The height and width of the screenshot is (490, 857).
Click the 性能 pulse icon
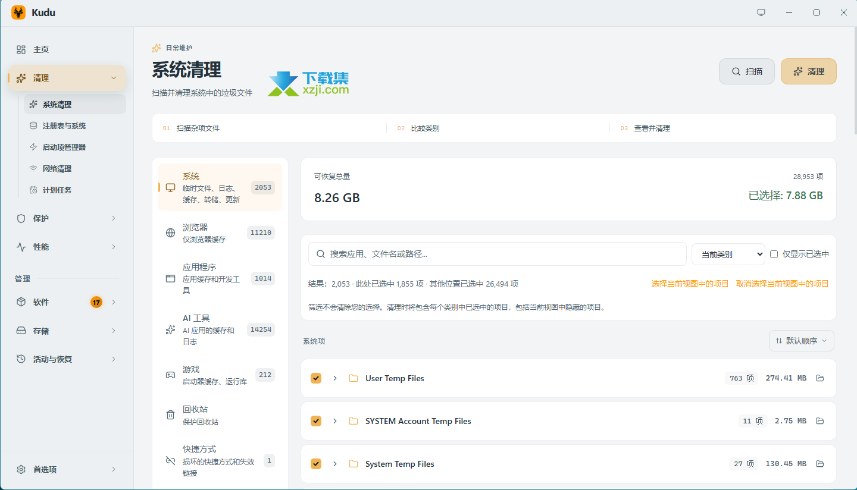coord(21,247)
